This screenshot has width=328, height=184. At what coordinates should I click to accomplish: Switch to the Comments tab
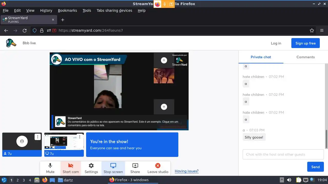[x=305, y=57]
